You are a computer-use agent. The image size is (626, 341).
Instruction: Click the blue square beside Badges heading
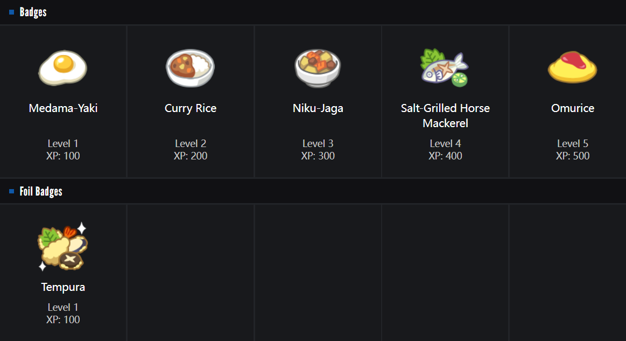[12, 12]
